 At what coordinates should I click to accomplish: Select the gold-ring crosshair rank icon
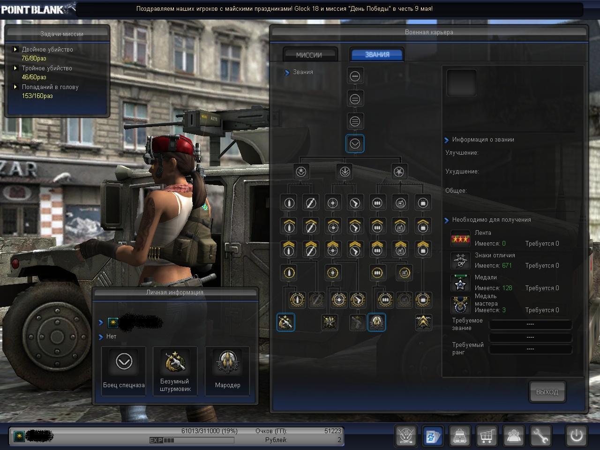pyautogui.click(x=333, y=272)
